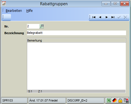Click the SPR103 status bar panel

point(14,100)
